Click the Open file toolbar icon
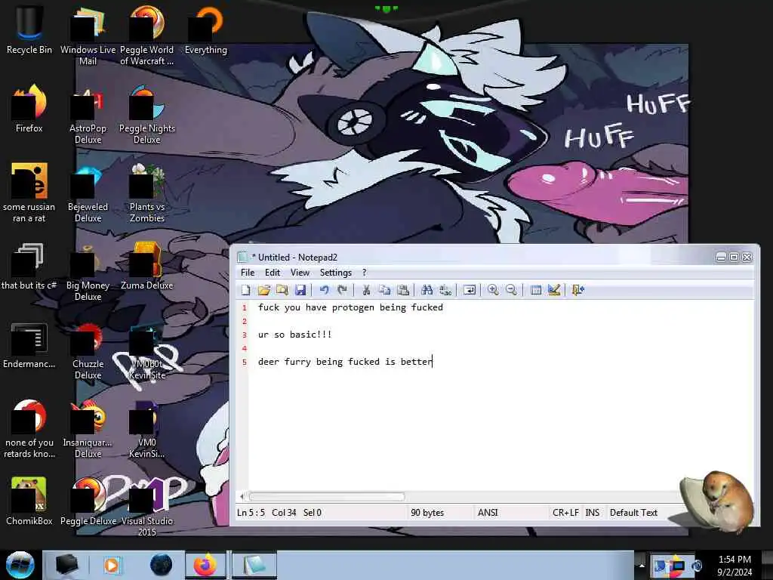Screen dimensions: 773x580 [x=263, y=290]
